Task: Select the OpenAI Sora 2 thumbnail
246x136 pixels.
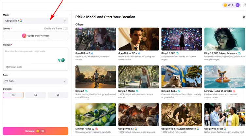Action: [96, 39]
